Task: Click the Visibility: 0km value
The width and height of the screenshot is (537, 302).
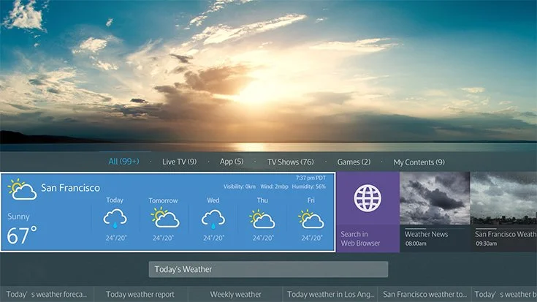Action: pyautogui.click(x=240, y=186)
